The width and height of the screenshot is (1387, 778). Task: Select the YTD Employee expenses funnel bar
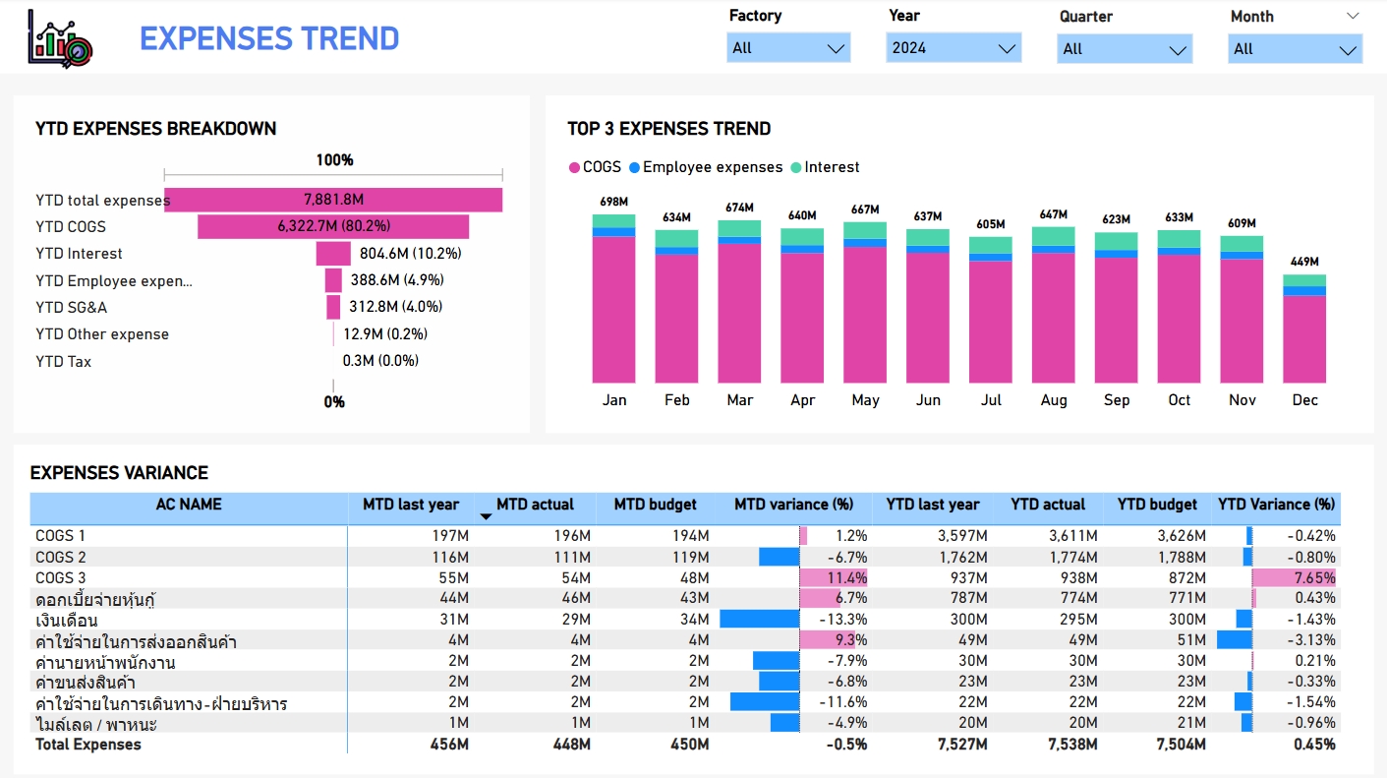pyautogui.click(x=334, y=280)
